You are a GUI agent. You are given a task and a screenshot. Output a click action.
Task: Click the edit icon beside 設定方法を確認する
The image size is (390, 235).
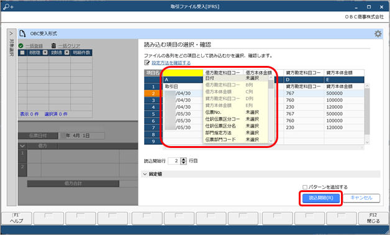click(x=147, y=63)
